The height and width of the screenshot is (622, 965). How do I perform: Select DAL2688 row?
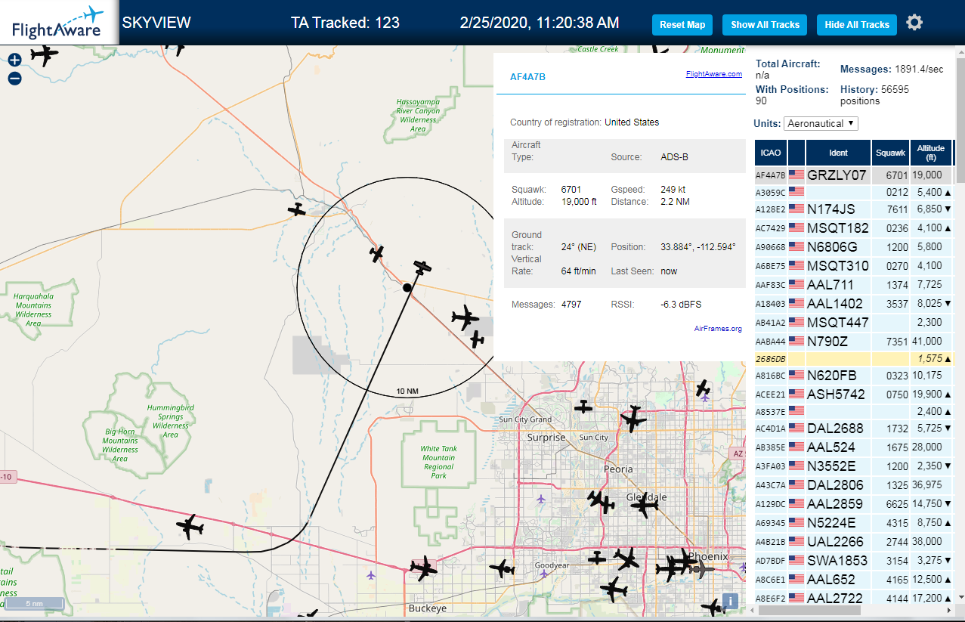pos(854,428)
